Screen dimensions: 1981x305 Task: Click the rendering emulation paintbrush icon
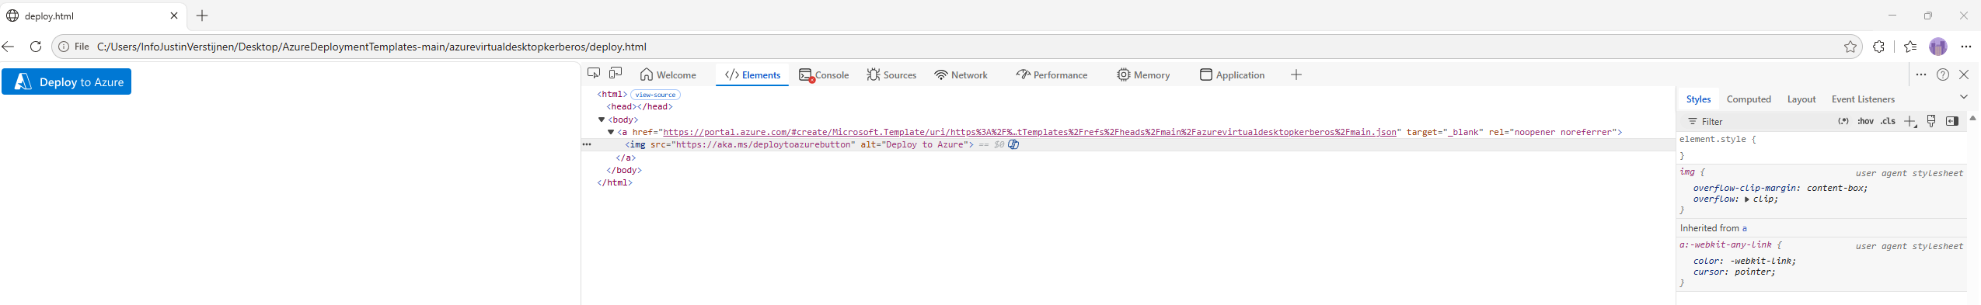pyautogui.click(x=1931, y=121)
